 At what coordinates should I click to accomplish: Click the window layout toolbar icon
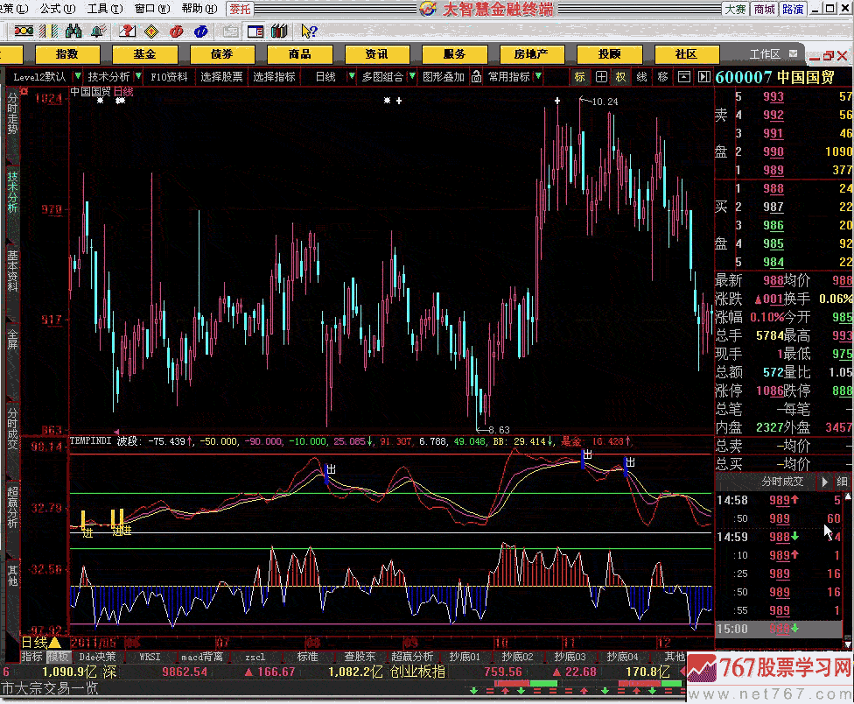(255, 31)
